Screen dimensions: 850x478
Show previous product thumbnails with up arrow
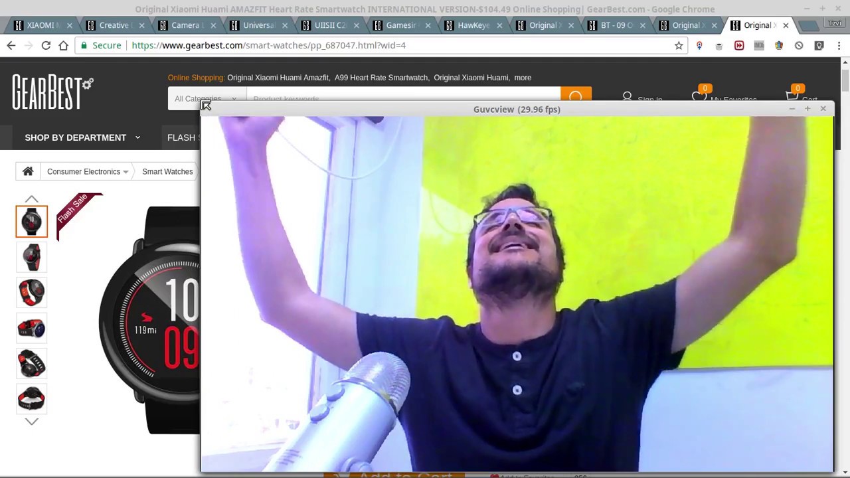tap(31, 199)
